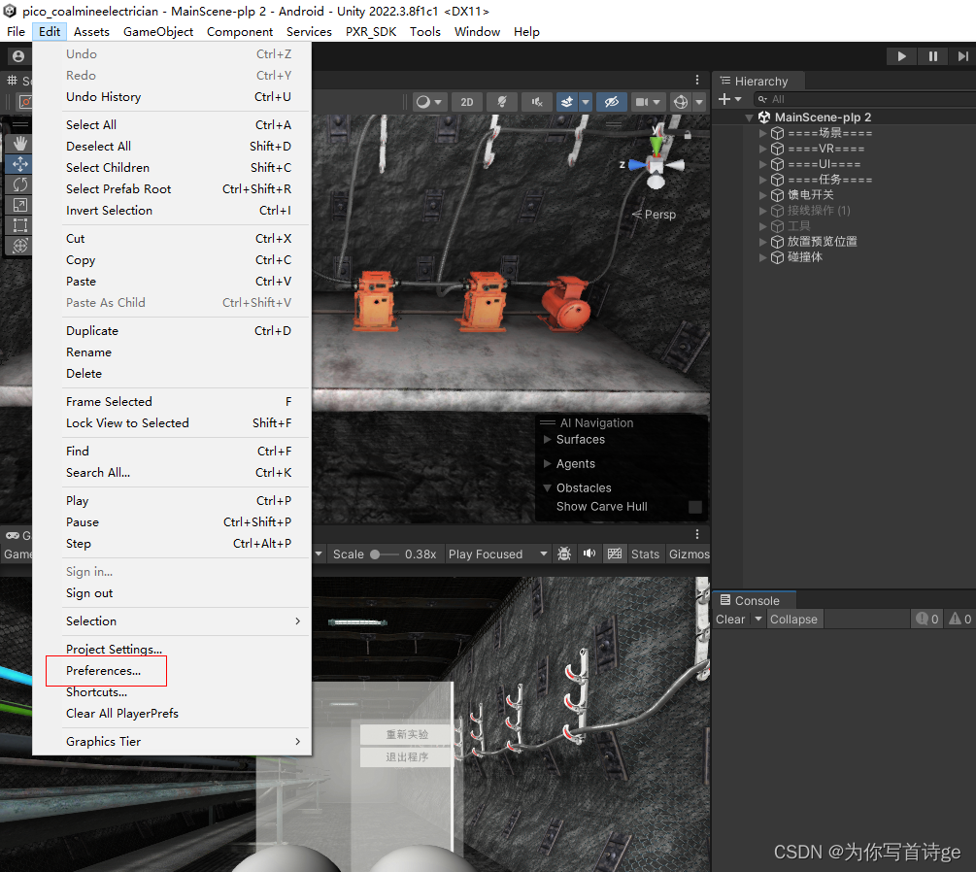This screenshot has width=976, height=872.
Task: Toggle scene audio mute
Action: [x=536, y=102]
